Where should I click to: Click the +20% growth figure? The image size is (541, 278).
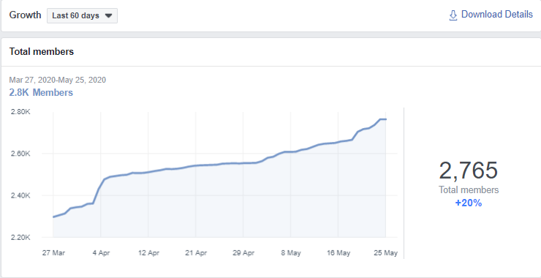point(468,203)
